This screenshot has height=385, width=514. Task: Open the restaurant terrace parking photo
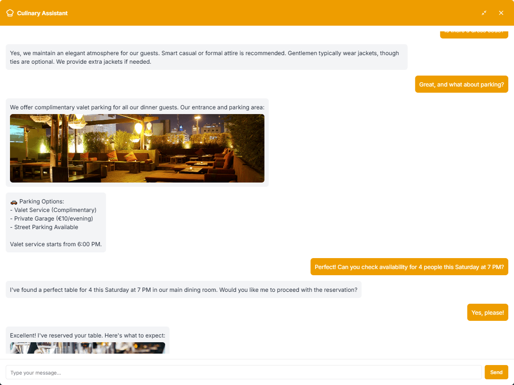click(137, 148)
